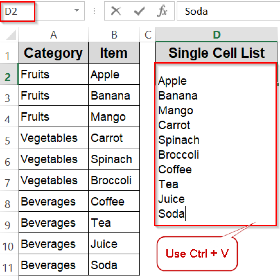Select the cell with Coffee in column B
Viewport: 280px width, 280px height.
click(x=114, y=201)
